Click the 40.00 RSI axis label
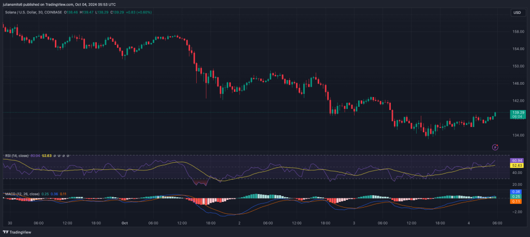The image size is (530, 237). pos(518,172)
